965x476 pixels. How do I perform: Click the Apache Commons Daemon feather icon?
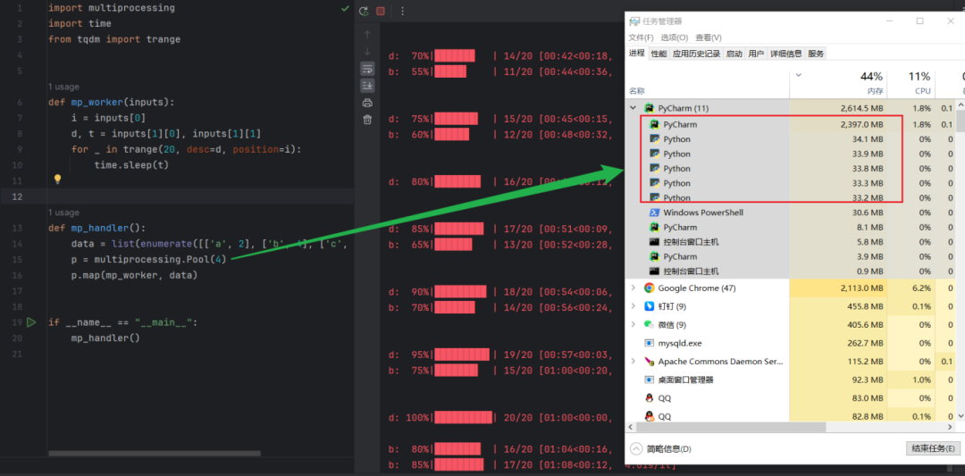pos(649,362)
